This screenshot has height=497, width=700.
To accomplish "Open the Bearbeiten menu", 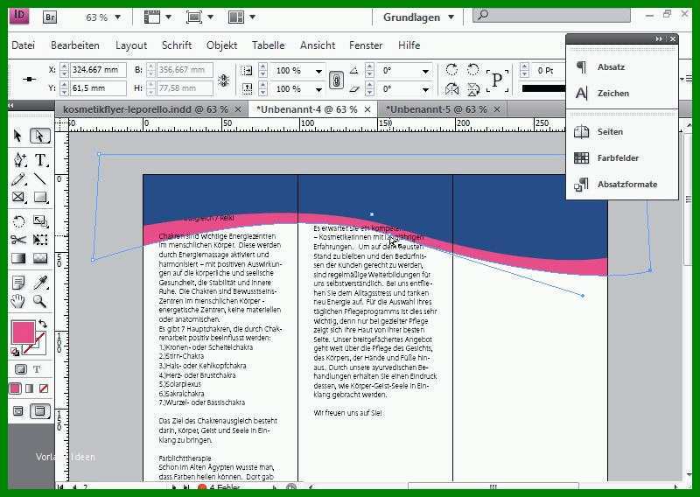I will [x=75, y=45].
